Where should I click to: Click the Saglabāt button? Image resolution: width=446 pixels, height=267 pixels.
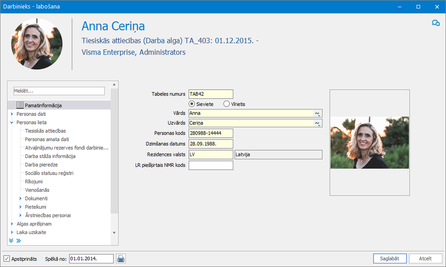click(390, 259)
